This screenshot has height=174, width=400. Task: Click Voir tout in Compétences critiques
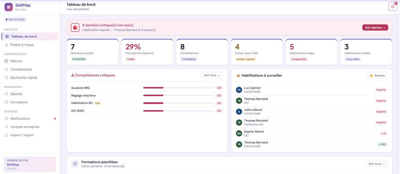point(212,75)
